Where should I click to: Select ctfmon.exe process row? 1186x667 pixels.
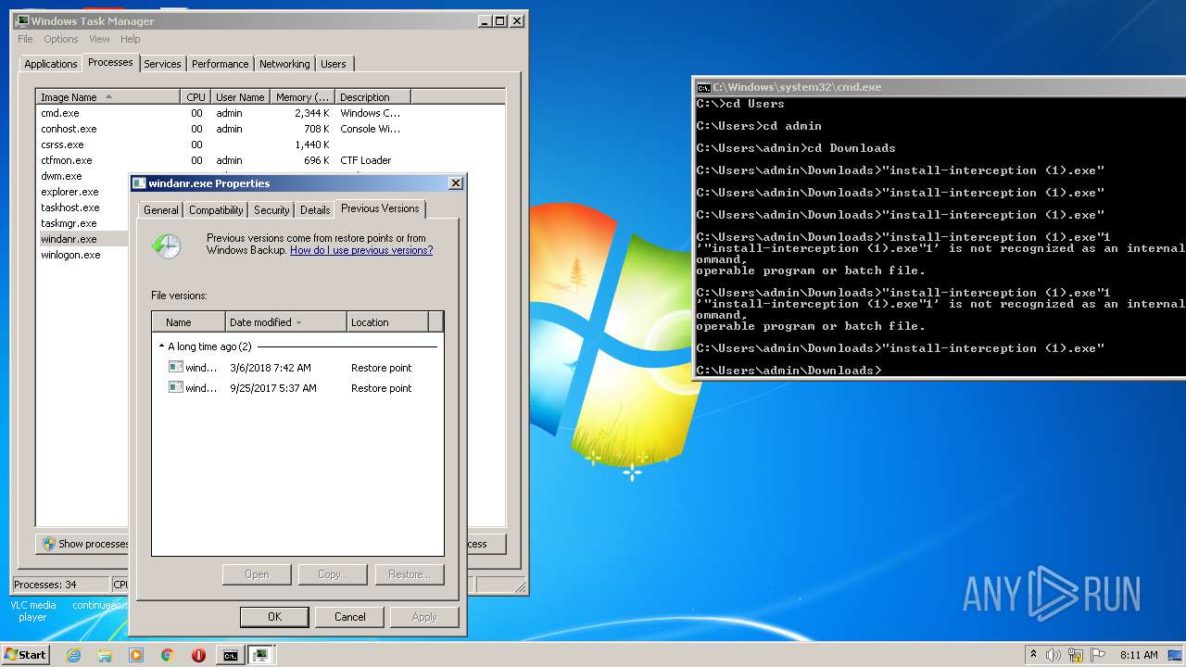click(x=271, y=160)
